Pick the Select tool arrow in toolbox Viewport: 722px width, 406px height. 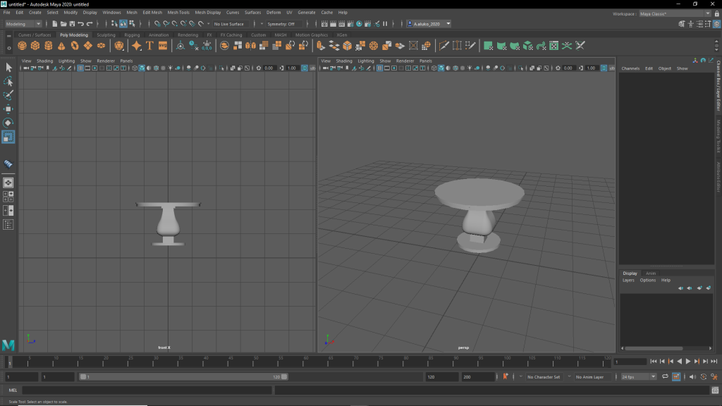click(x=8, y=68)
